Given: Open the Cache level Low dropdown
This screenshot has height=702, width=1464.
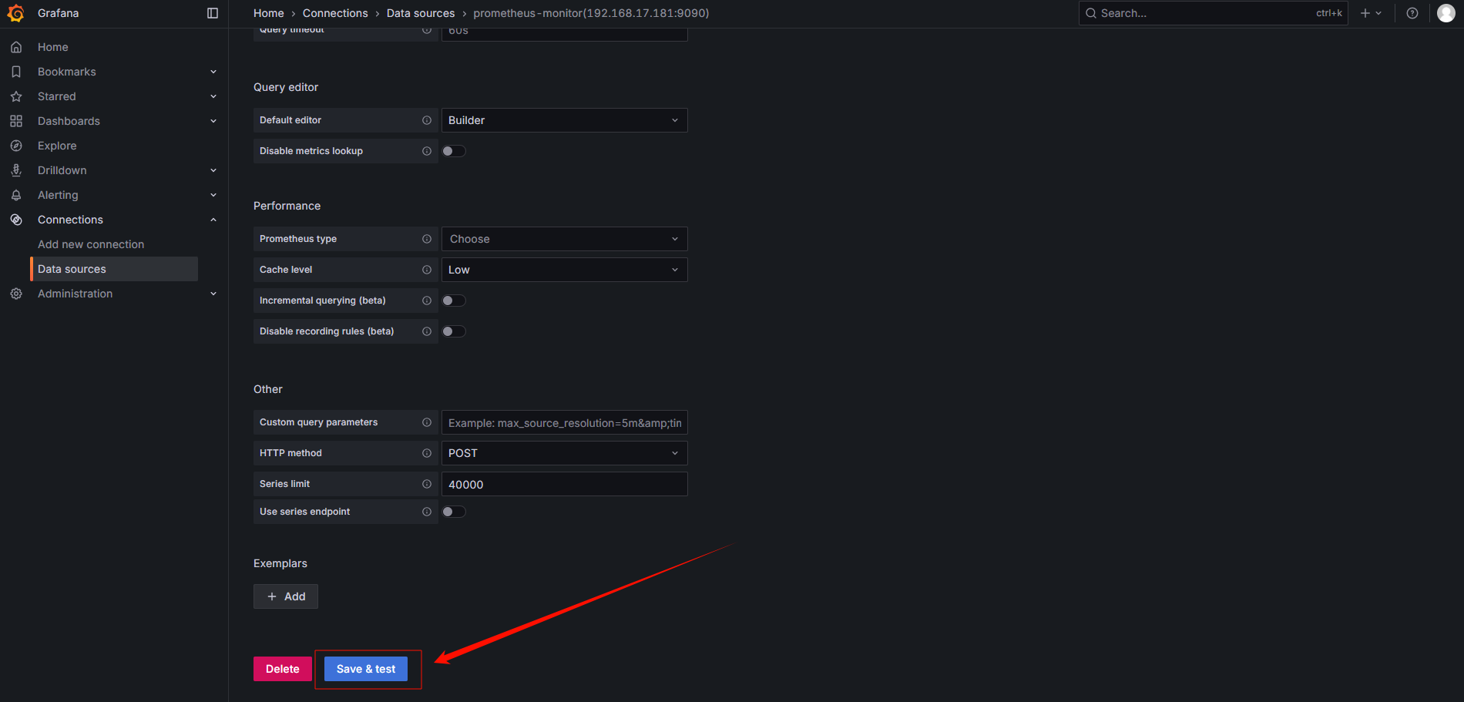Looking at the screenshot, I should 564,270.
